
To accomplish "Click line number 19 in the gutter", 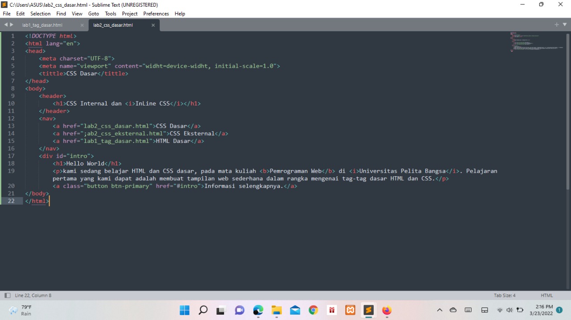I will [x=11, y=171].
